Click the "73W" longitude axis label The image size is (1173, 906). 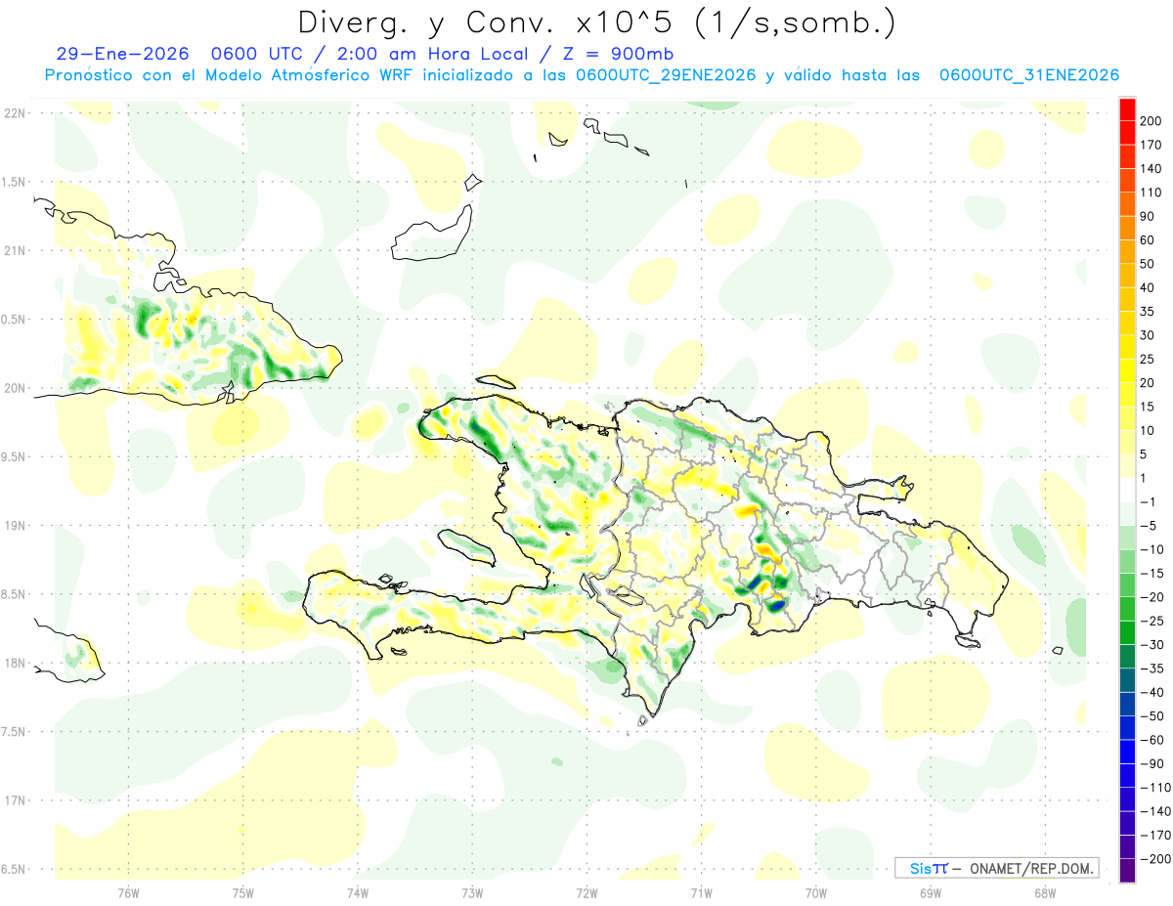click(472, 893)
